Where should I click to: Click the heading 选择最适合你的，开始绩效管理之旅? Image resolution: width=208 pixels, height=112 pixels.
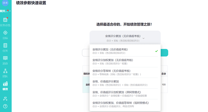click(124, 24)
